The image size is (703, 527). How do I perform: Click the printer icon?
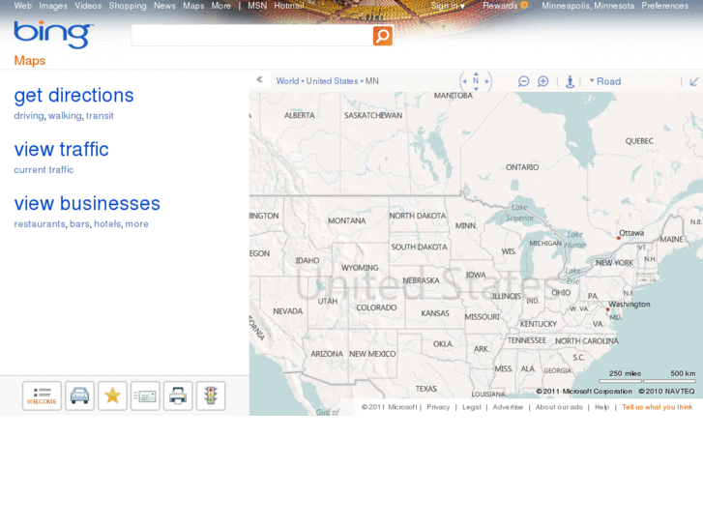coord(178,395)
